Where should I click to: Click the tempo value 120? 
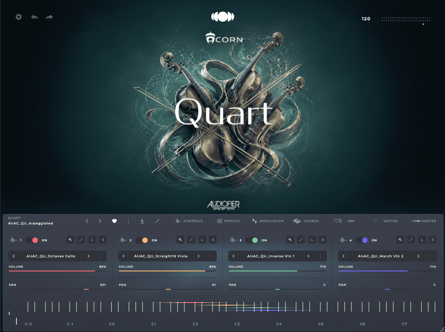point(366,19)
